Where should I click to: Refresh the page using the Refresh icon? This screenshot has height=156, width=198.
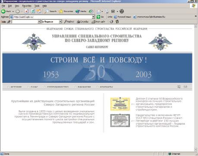33,11
